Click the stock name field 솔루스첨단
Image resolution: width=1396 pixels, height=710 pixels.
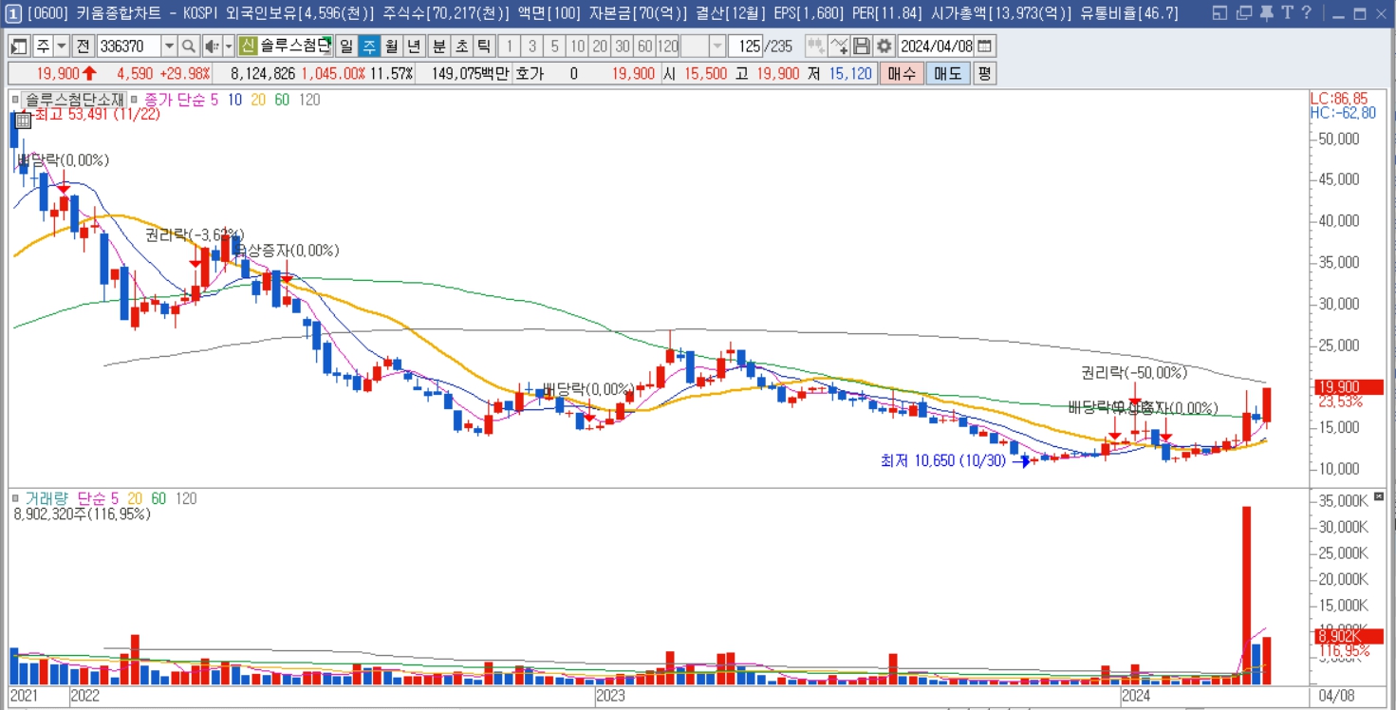point(295,46)
